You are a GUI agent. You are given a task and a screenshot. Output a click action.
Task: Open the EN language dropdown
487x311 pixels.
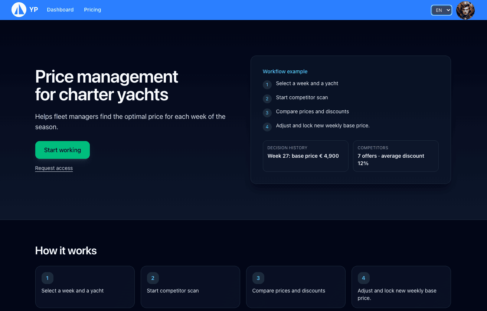click(441, 10)
